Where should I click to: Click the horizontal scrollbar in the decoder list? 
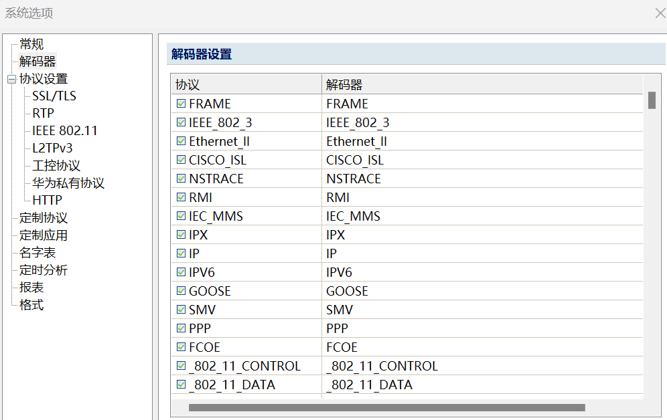tap(386, 407)
